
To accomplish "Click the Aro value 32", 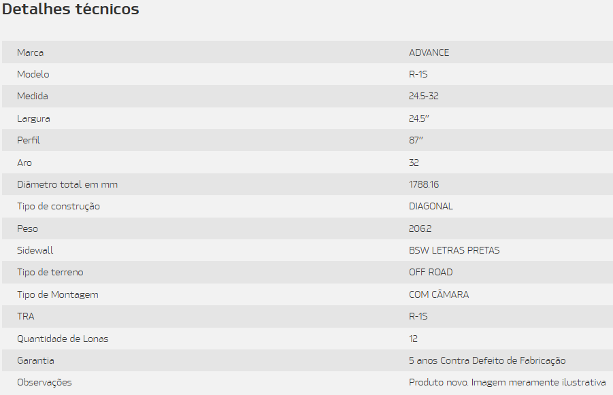I will [414, 162].
